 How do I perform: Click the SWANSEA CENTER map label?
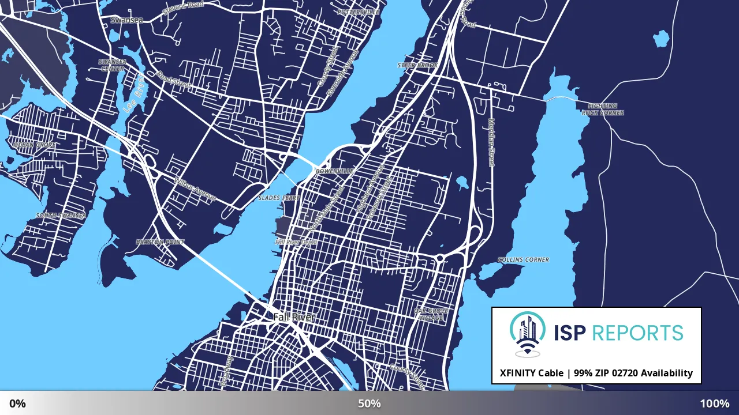tap(112, 65)
